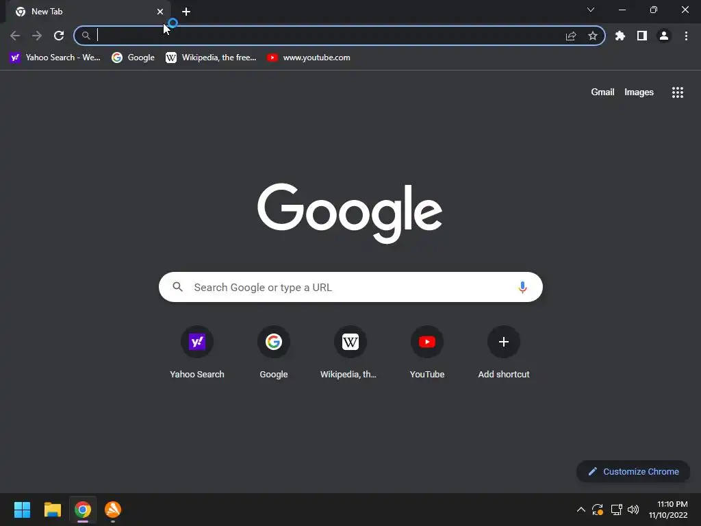Click the share this page icon
Screen dimensions: 701x526
pyautogui.click(x=571, y=36)
